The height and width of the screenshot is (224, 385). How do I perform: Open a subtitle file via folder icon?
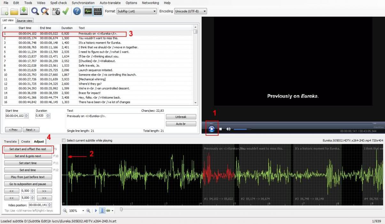click(14, 11)
